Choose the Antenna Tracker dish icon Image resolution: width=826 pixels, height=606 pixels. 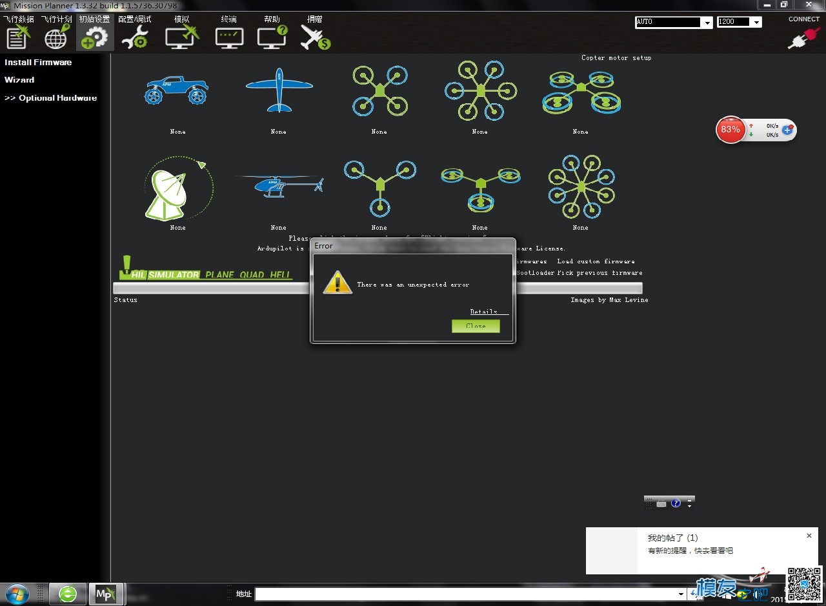click(178, 188)
